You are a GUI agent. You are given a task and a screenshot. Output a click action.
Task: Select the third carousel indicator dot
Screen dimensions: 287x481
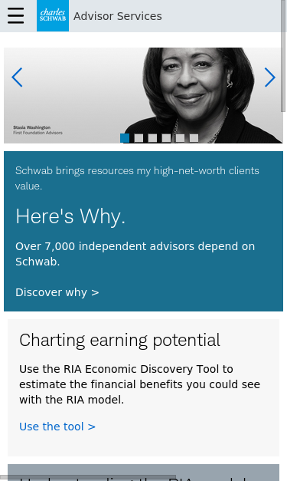[x=152, y=138]
